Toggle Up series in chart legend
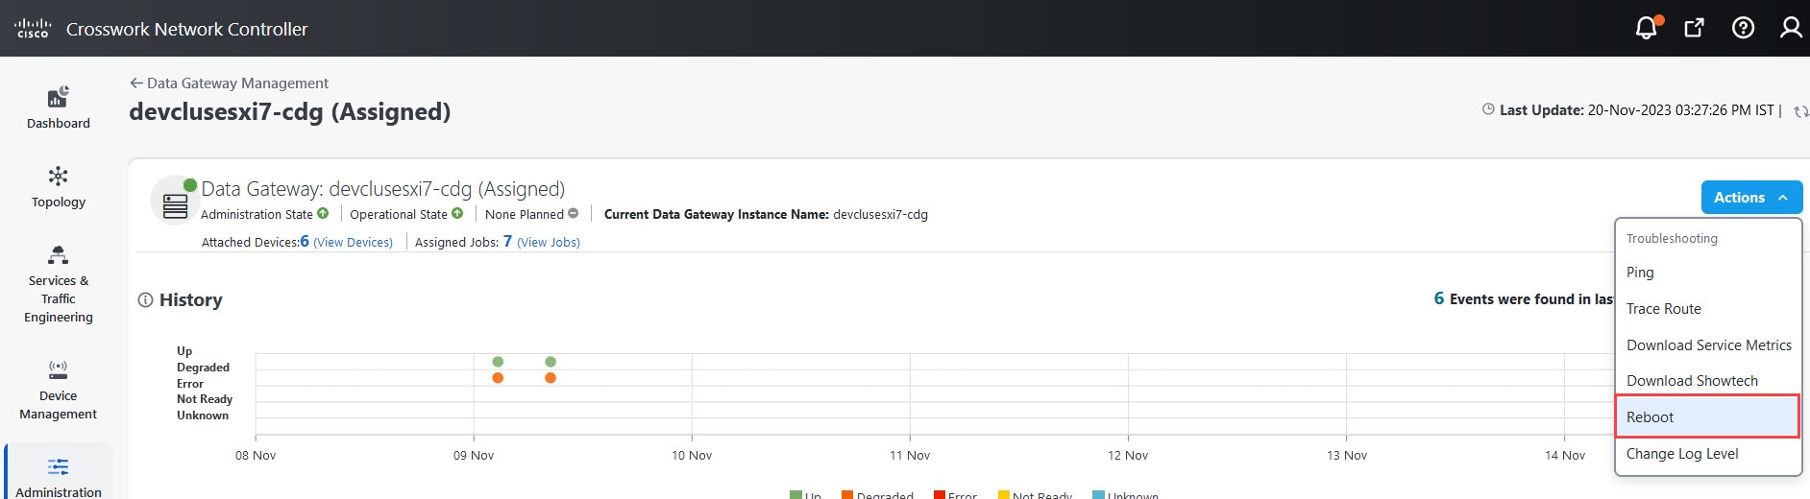The height and width of the screenshot is (499, 1810). click(805, 495)
